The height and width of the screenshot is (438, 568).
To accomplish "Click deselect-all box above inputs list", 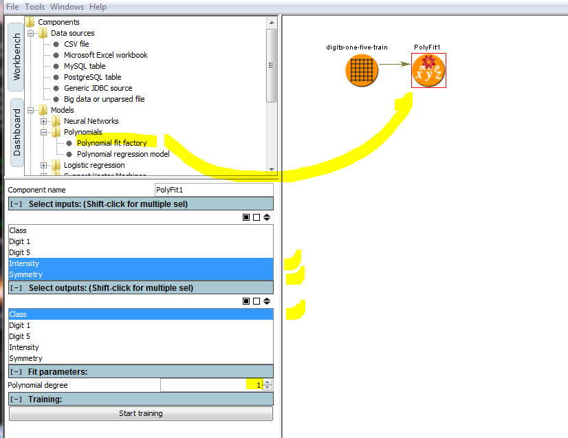I will (256, 217).
